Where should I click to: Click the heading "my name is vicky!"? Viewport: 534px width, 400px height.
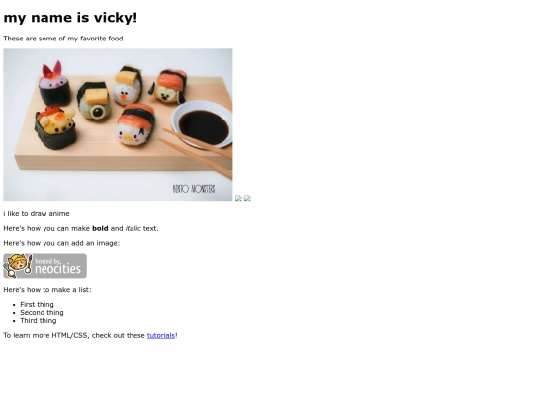(x=70, y=18)
